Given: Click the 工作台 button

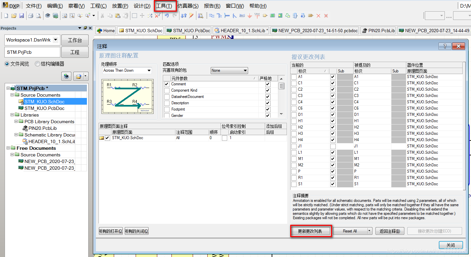Looking at the screenshot, I should 75,40.
